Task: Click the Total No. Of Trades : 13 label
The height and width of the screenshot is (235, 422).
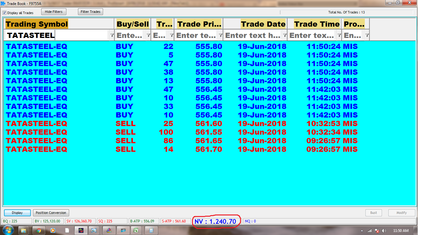Action: pyautogui.click(x=346, y=13)
